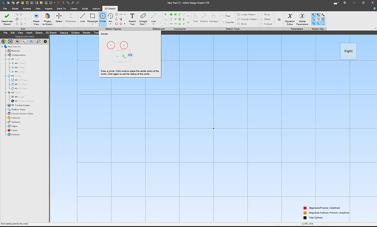Screen dimensions: 377x227
Task: Choose the Arc sketch tool
Action: (110, 17)
